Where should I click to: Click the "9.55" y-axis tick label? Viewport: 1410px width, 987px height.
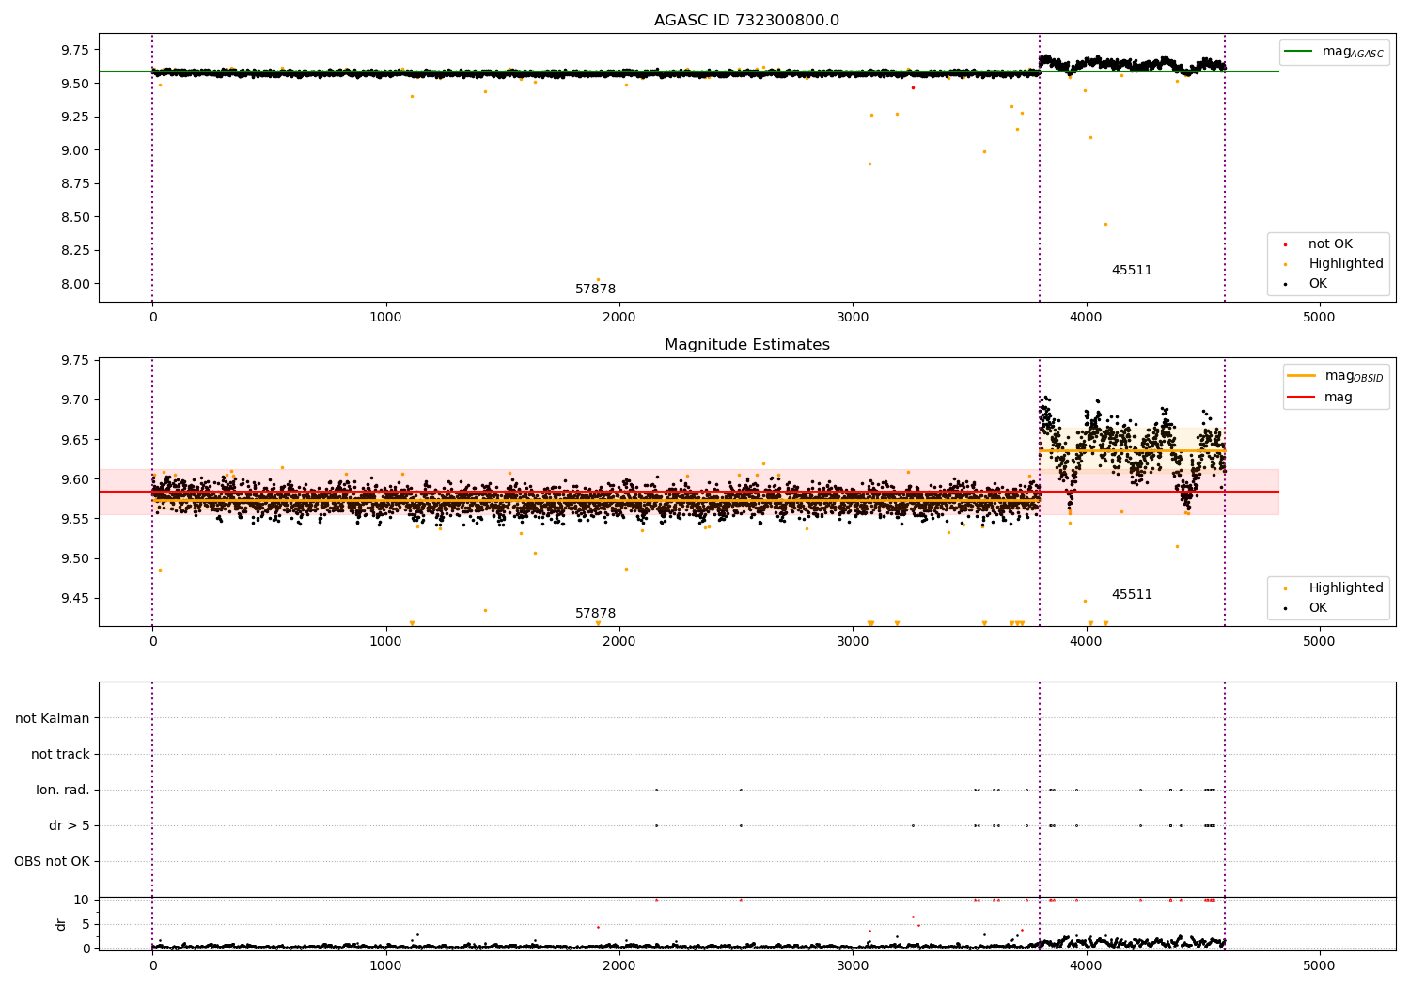pos(77,519)
